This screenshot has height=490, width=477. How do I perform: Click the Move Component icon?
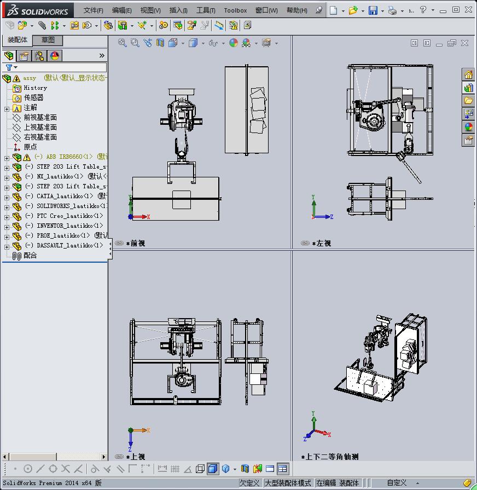(87, 25)
